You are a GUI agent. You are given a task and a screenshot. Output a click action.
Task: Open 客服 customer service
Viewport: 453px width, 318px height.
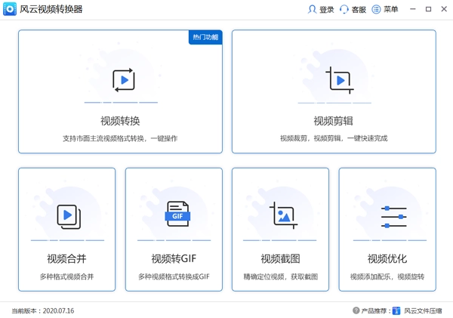(353, 9)
